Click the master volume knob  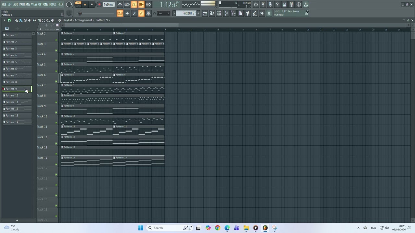click(69, 5)
